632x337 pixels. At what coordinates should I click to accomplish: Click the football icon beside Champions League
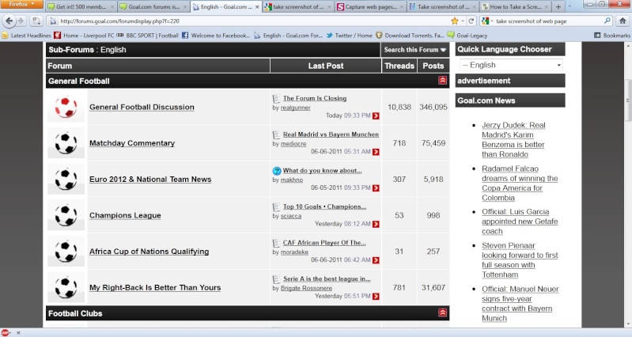tap(66, 215)
